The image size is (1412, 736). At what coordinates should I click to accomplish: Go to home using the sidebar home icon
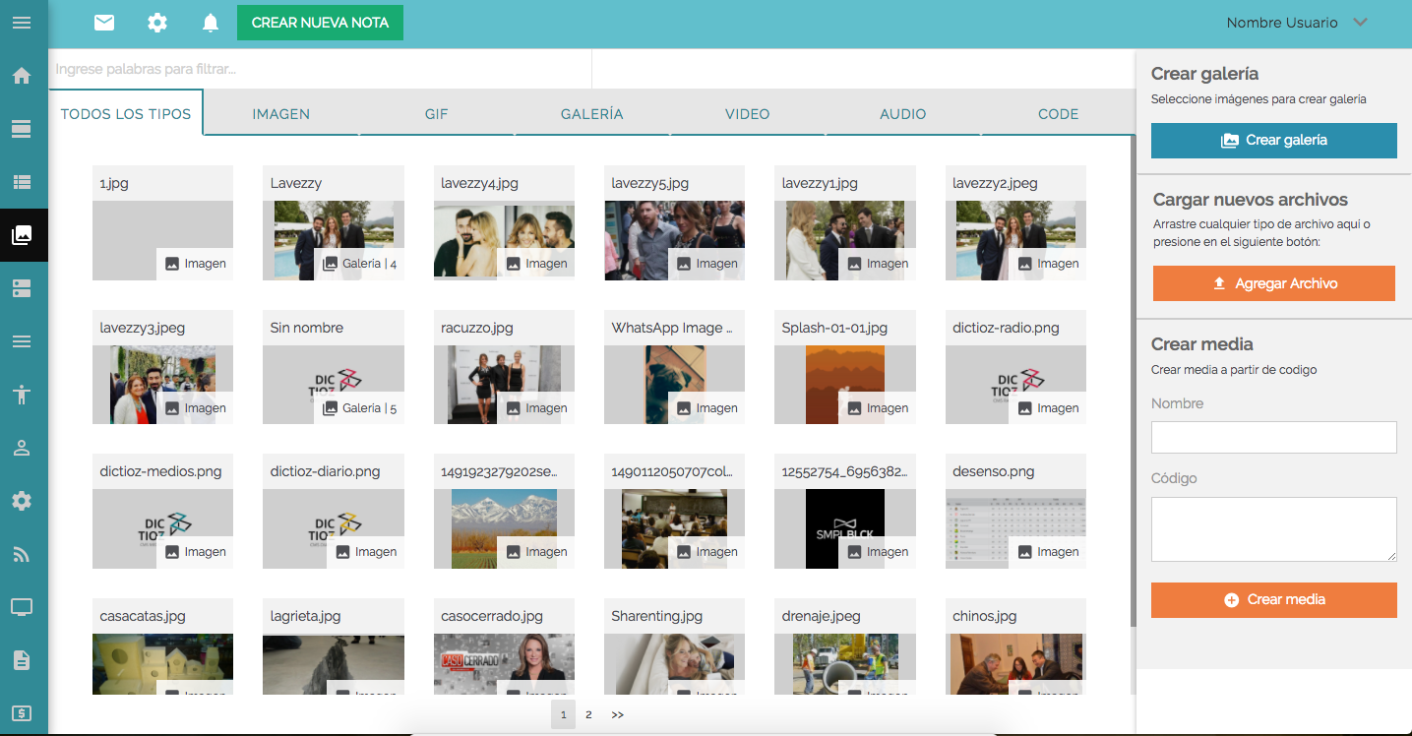pyautogui.click(x=22, y=75)
